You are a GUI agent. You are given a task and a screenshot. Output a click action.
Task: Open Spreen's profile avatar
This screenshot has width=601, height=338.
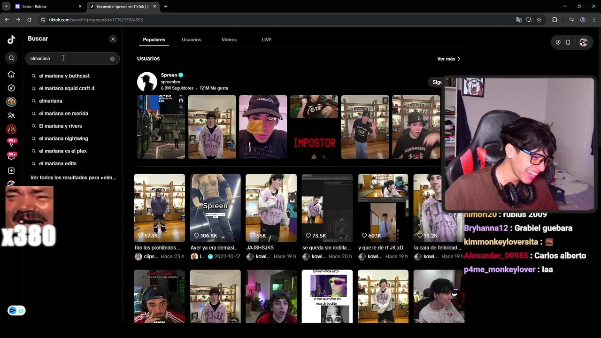coord(147,82)
